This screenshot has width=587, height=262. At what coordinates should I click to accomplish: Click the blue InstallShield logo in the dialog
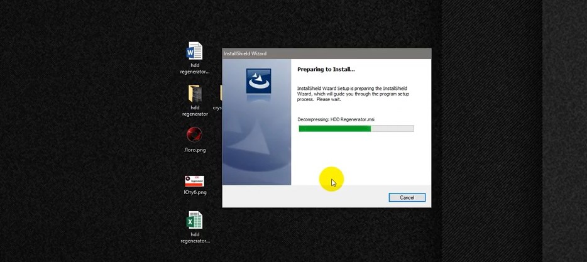click(258, 81)
